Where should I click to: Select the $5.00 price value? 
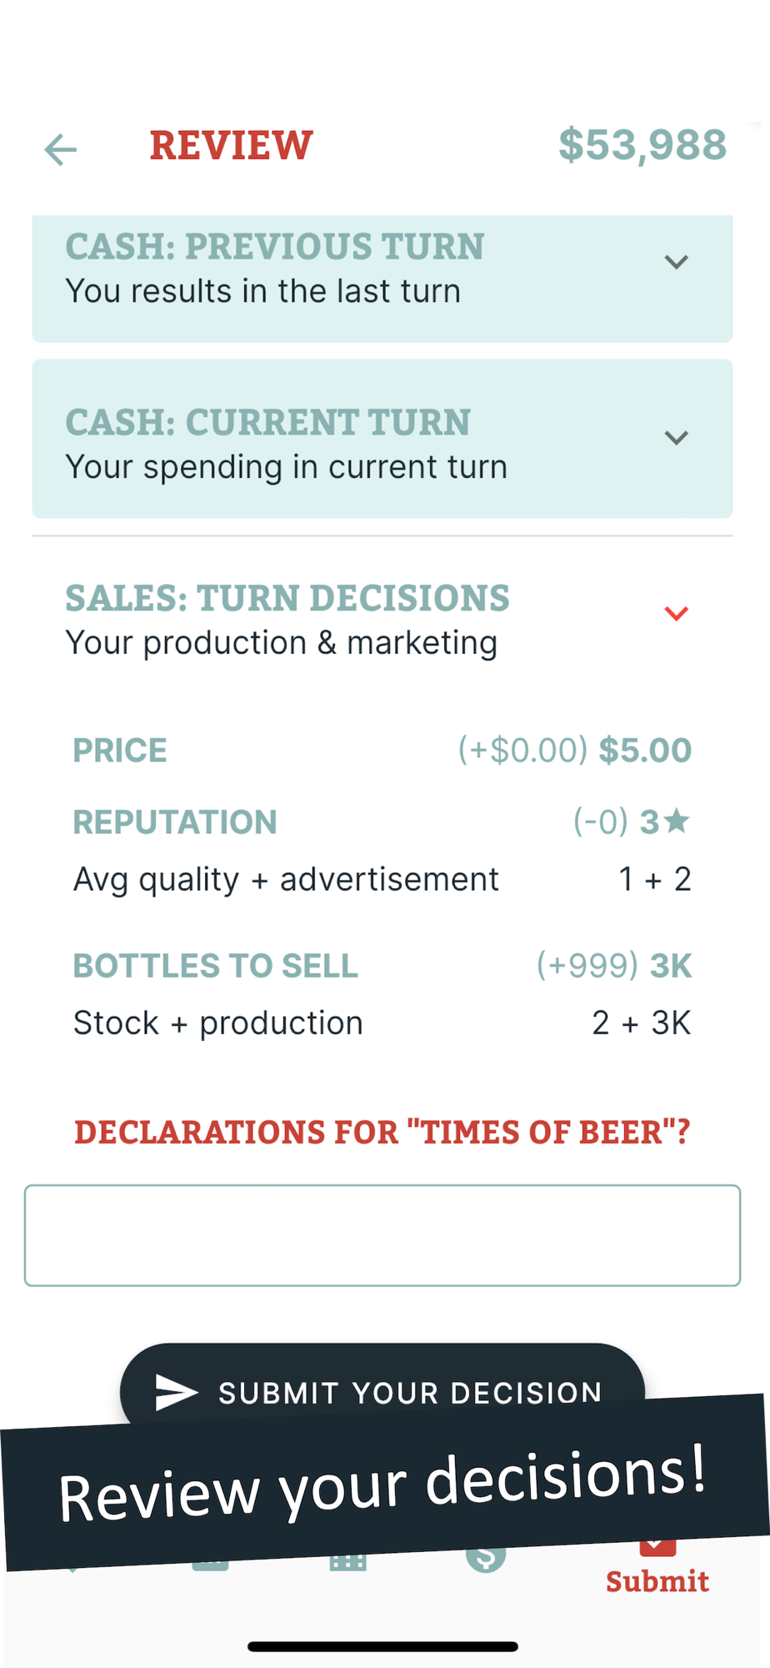645,751
